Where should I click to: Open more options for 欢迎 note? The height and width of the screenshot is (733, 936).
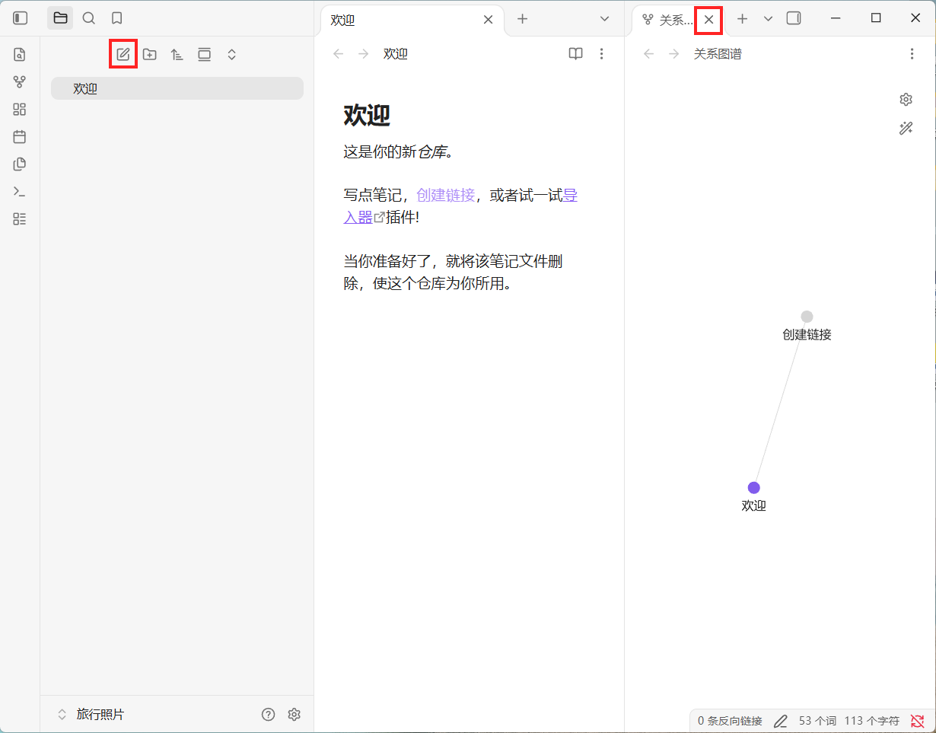click(x=602, y=54)
